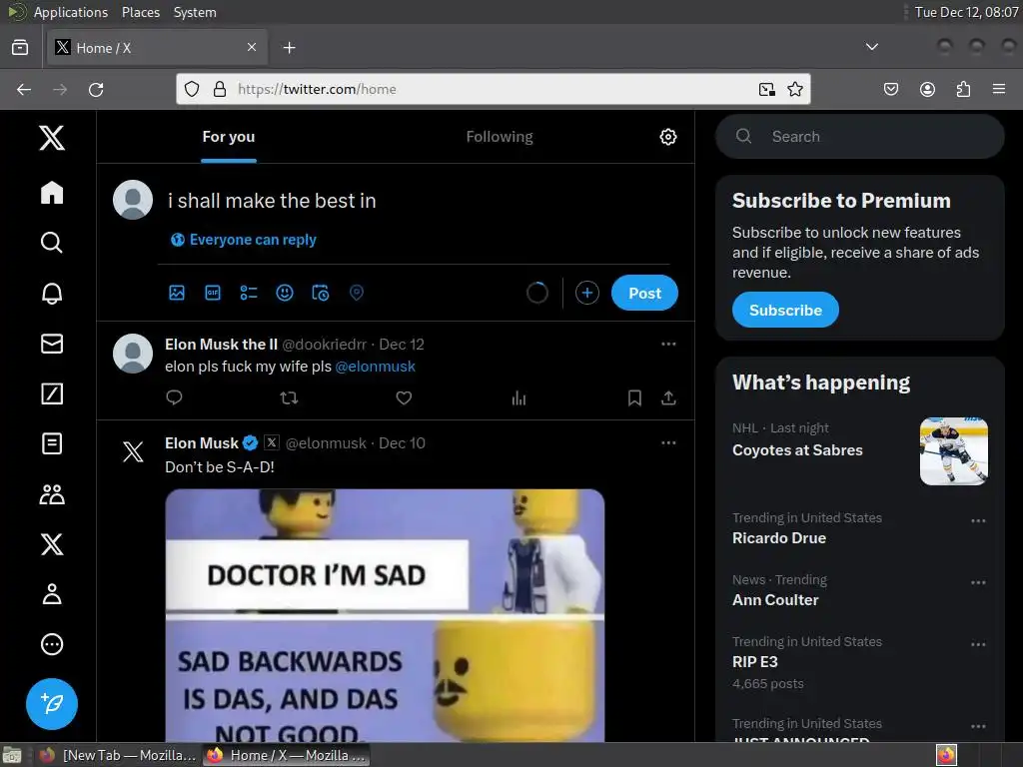The image size is (1023, 767).
Task: Open More circle icon in sidebar
Action: click(52, 644)
